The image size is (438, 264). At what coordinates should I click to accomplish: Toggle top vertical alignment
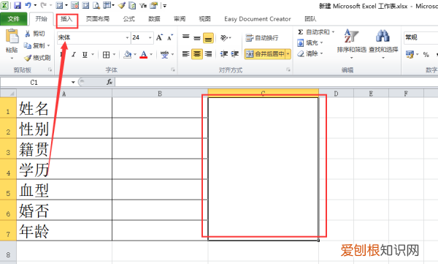tap(185, 37)
